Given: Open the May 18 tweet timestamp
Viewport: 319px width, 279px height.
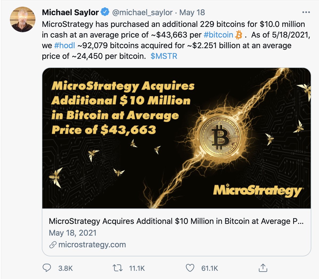Looking at the screenshot, I should 192,12.
